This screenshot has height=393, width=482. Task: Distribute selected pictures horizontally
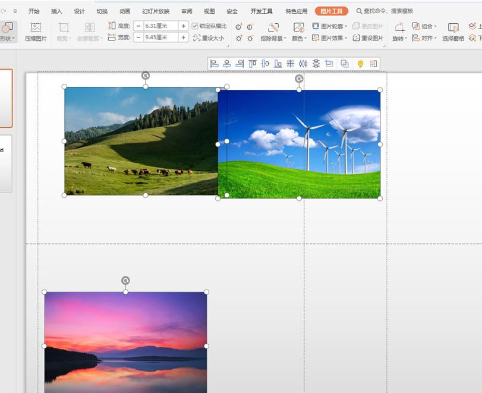pyautogui.click(x=303, y=64)
